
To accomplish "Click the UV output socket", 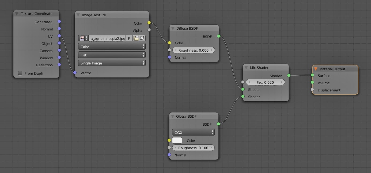I will [59, 36].
